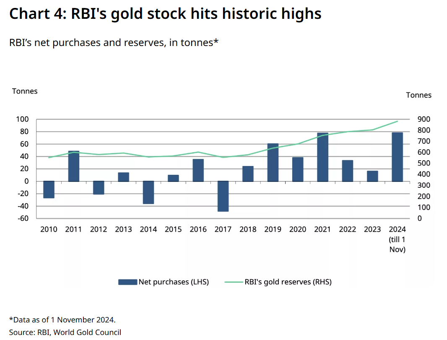
Task: Click the 2024 net purchases bar
Action: tap(397, 157)
